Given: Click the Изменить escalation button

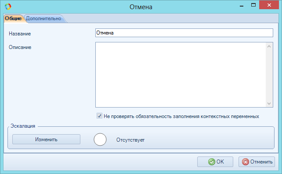Looking at the screenshot, I should tap(46, 139).
